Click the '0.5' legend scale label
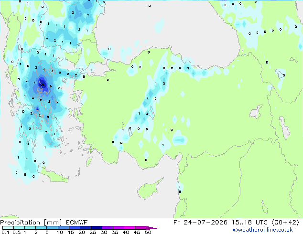The image size is (303, 234). click(17, 232)
